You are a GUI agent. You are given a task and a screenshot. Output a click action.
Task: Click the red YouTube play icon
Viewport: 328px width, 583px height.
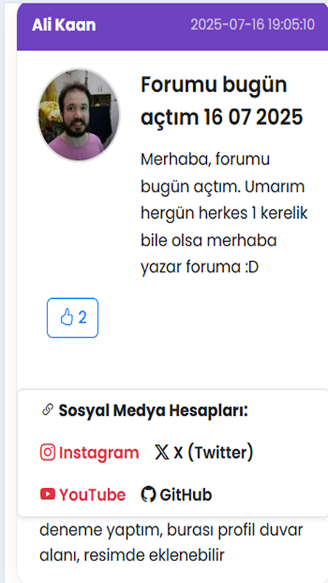47,494
